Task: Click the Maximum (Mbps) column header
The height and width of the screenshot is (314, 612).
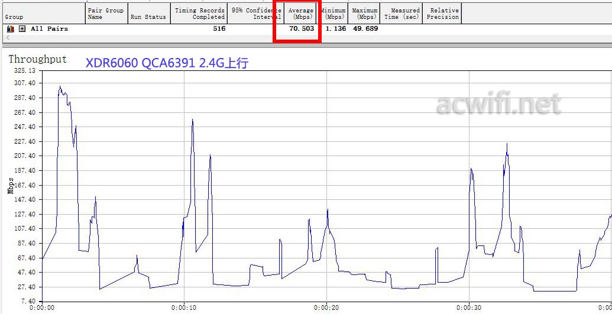Action: click(365, 14)
